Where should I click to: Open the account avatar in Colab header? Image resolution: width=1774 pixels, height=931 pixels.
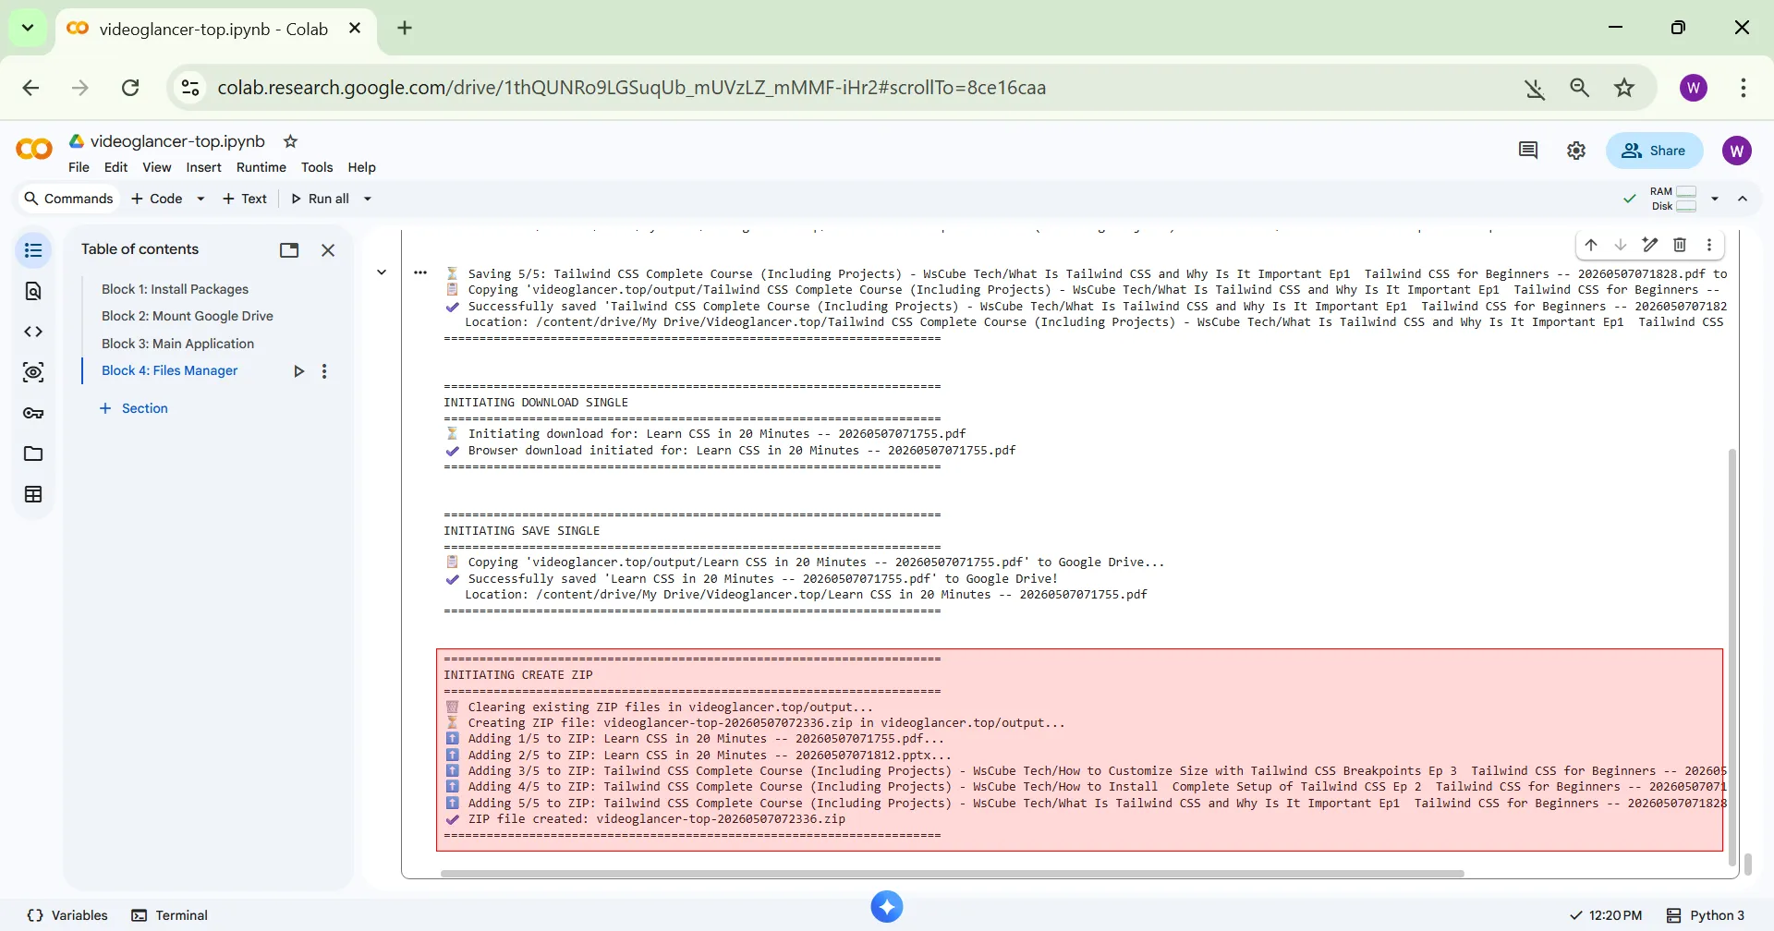click(1737, 151)
